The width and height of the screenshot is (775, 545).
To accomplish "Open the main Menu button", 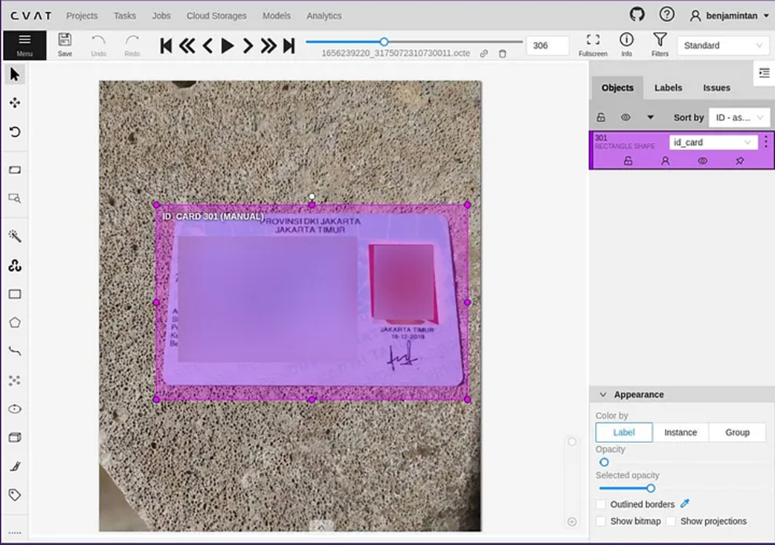I will click(x=25, y=45).
